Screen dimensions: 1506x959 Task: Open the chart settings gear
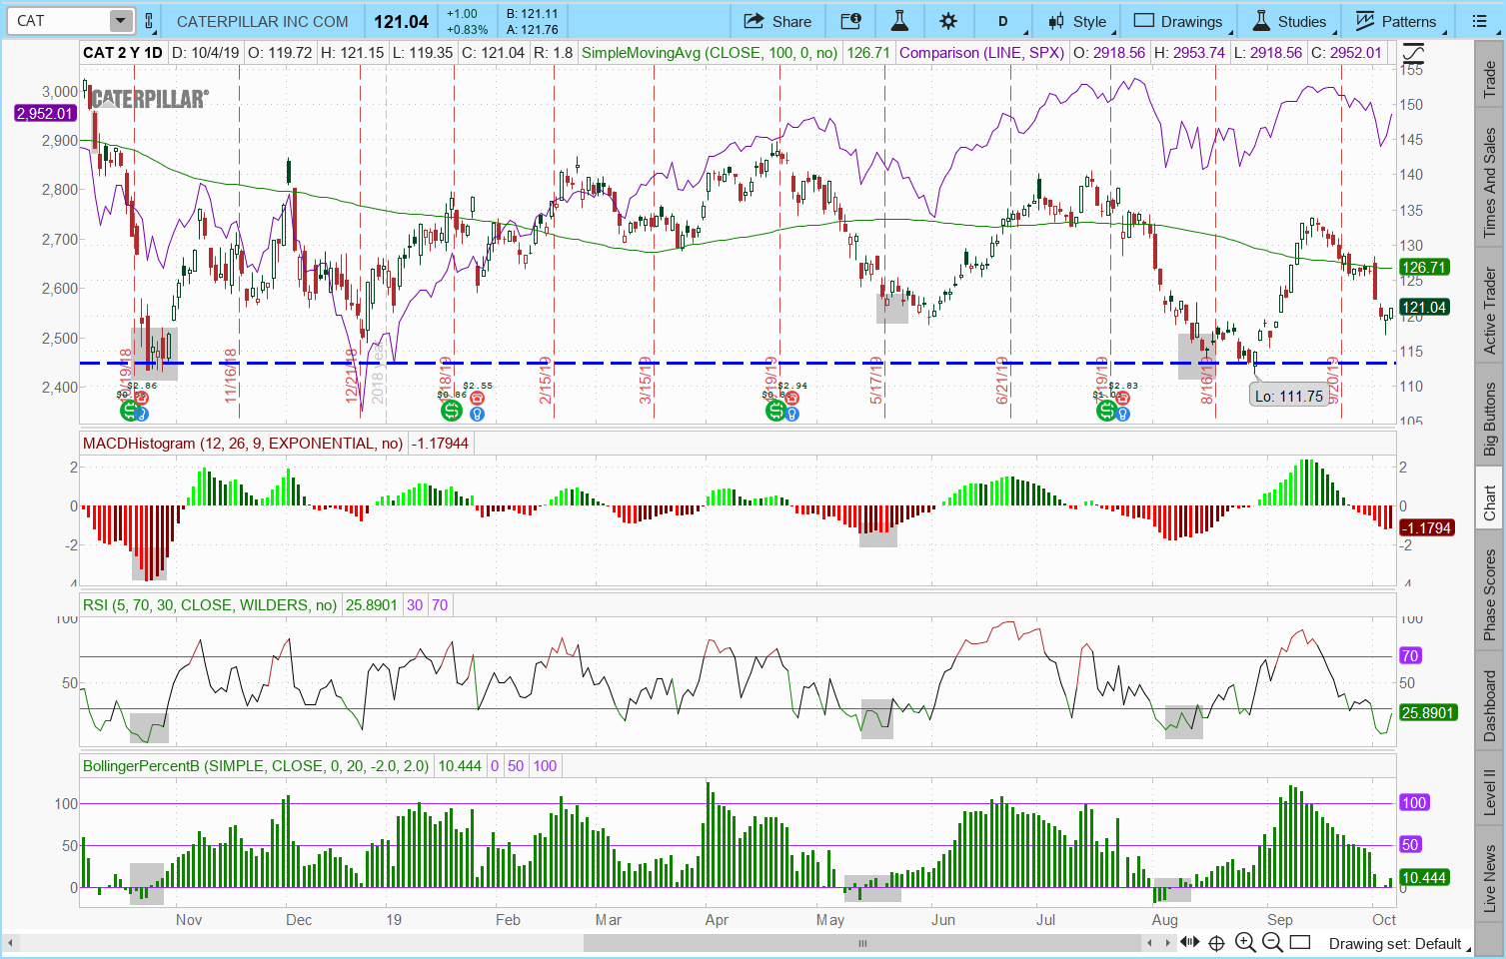pyautogui.click(x=948, y=21)
